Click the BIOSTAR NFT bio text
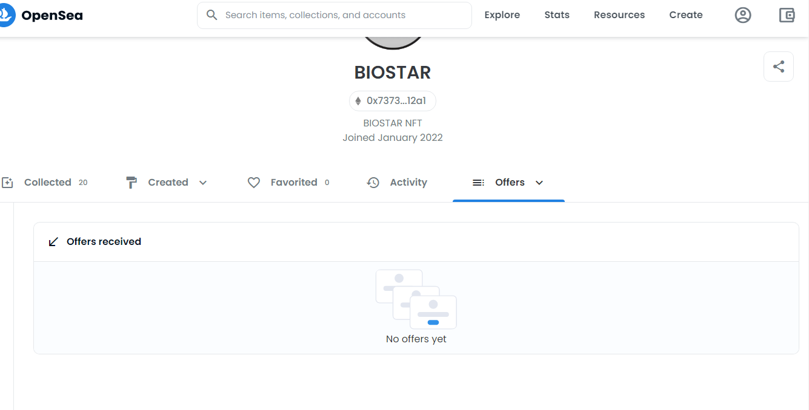The image size is (809, 410). tap(393, 123)
